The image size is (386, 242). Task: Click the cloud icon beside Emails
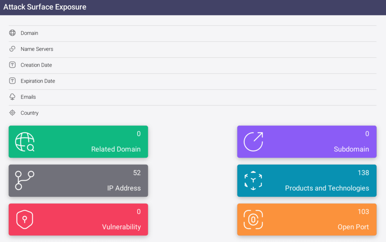tap(12, 97)
